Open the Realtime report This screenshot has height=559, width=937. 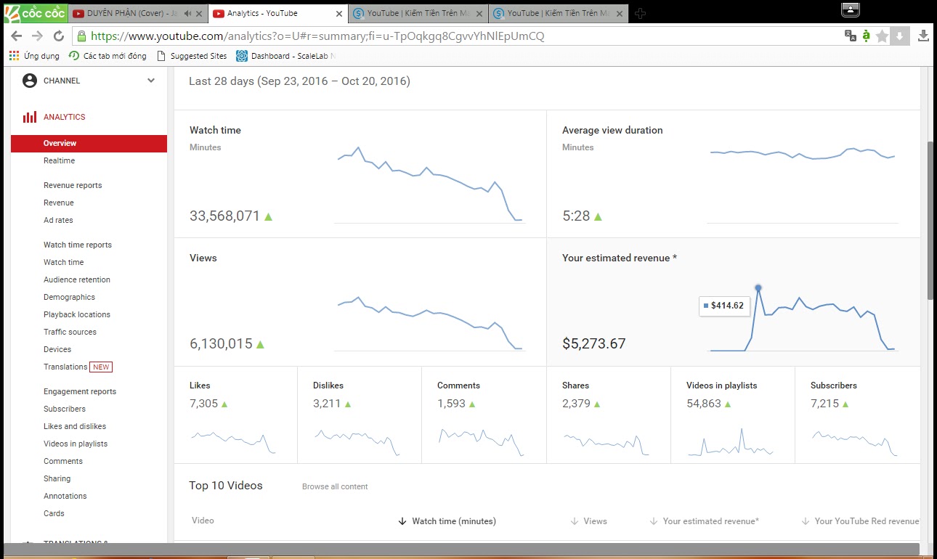[59, 160]
